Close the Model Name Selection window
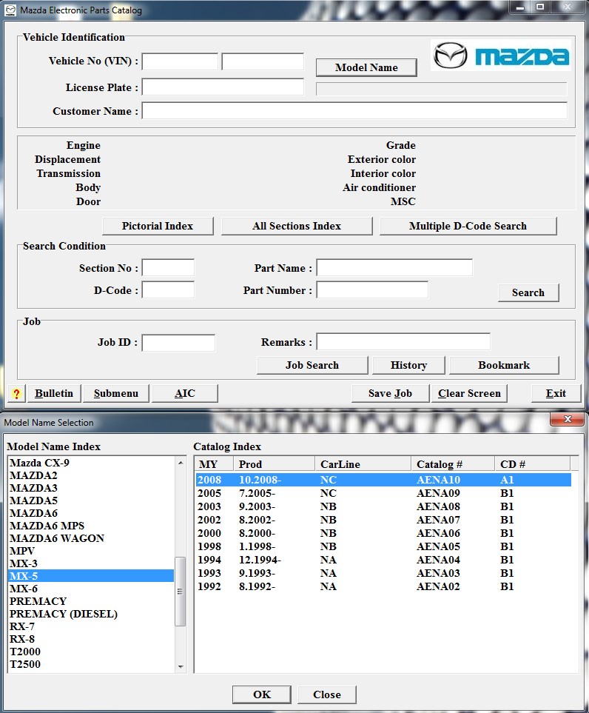This screenshot has width=589, height=713. click(568, 419)
